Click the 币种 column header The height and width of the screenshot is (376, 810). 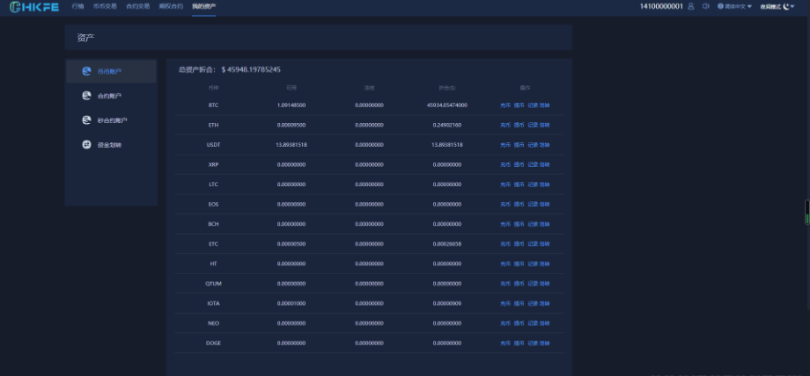pos(213,88)
